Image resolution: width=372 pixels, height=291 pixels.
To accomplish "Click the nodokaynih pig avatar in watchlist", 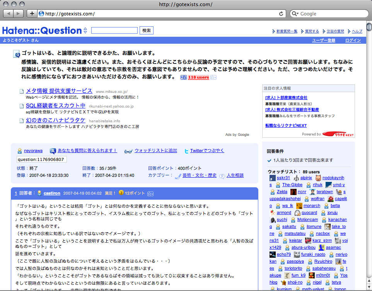I will tap(318, 178).
